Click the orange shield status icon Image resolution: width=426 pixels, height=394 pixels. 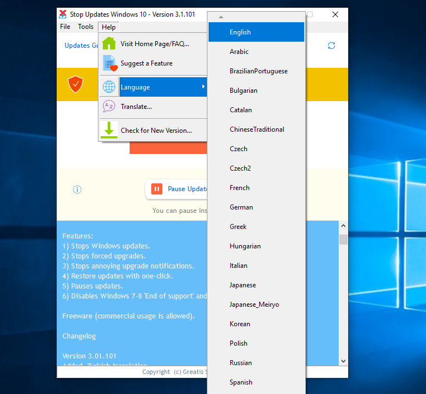tap(75, 84)
